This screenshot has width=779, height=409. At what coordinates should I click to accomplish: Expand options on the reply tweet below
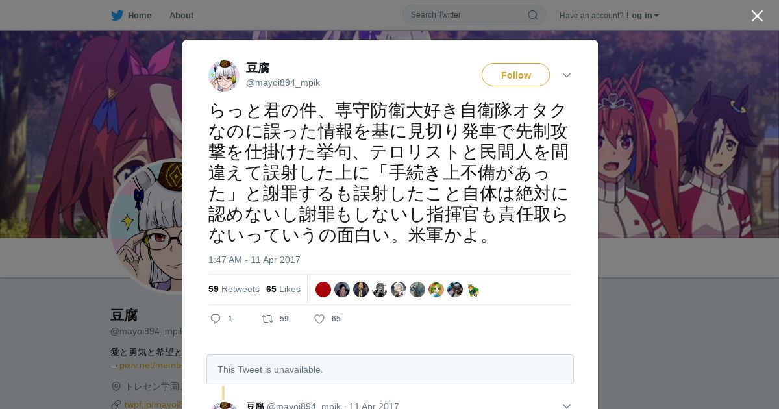[566, 406]
